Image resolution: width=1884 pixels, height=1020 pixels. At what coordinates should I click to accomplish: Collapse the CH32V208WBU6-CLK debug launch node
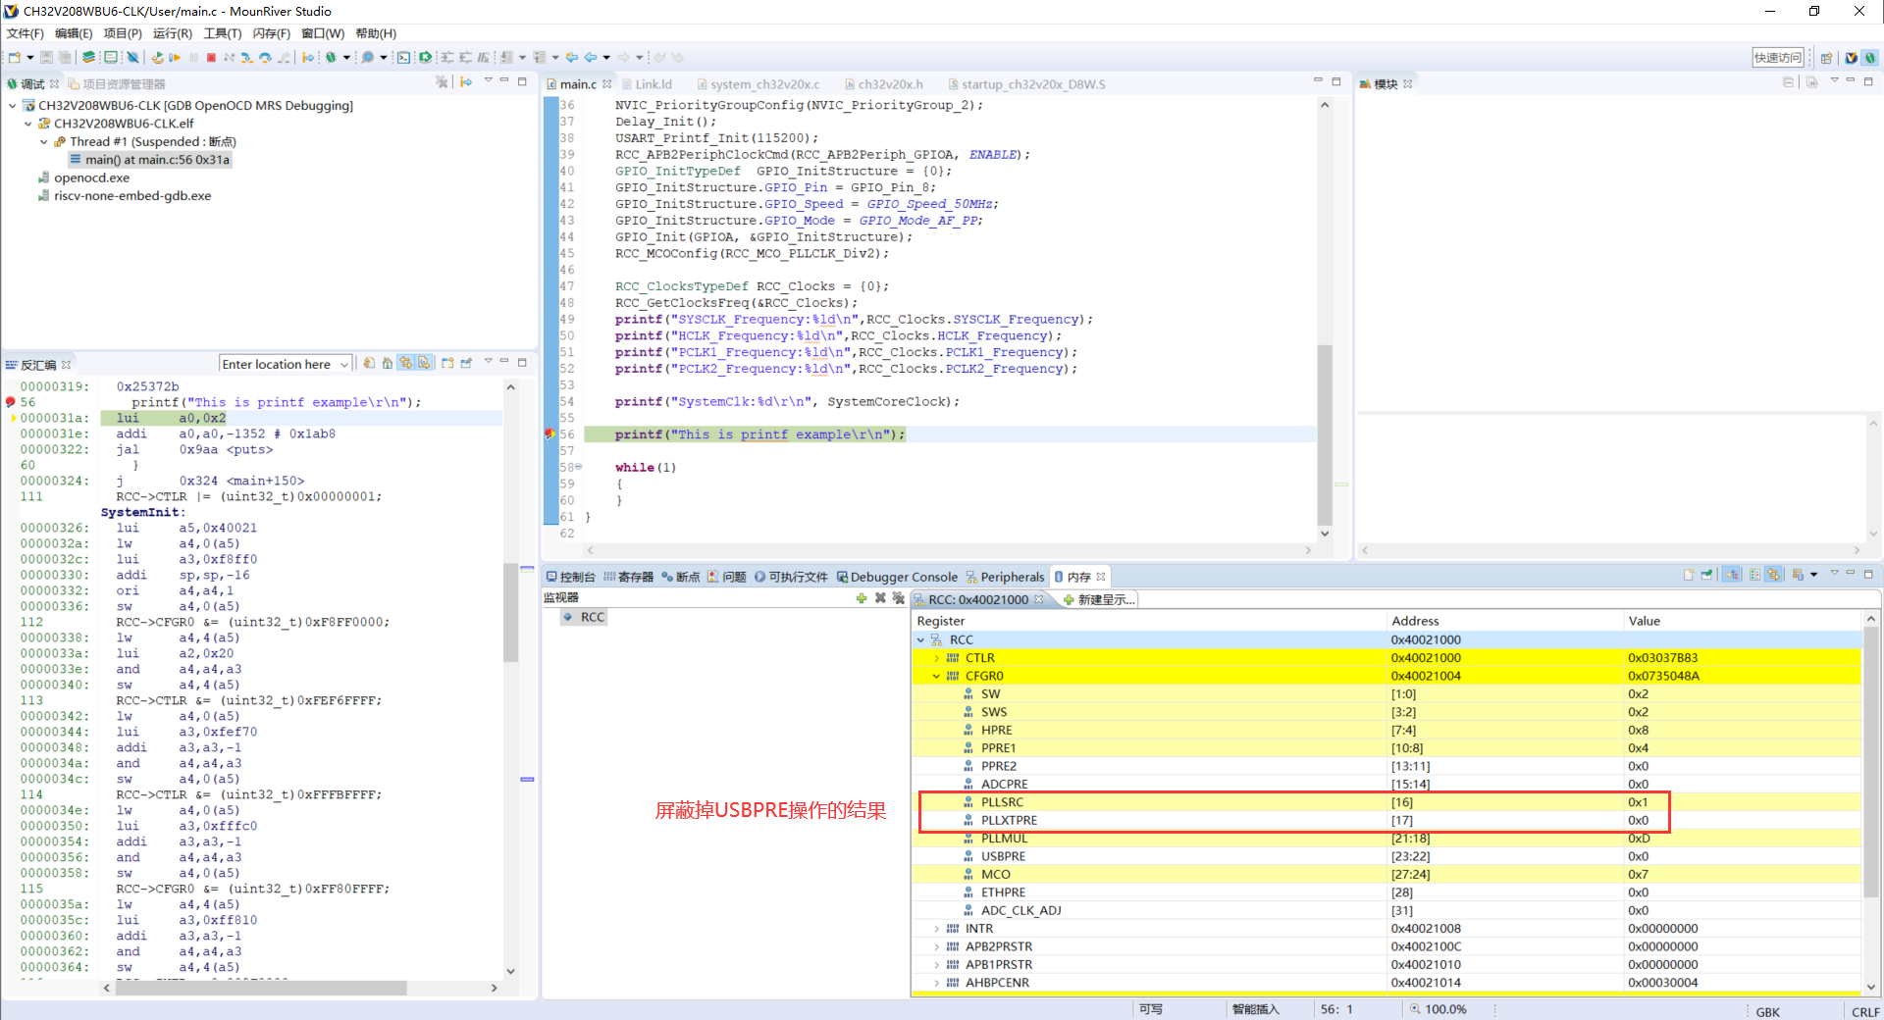click(x=12, y=106)
